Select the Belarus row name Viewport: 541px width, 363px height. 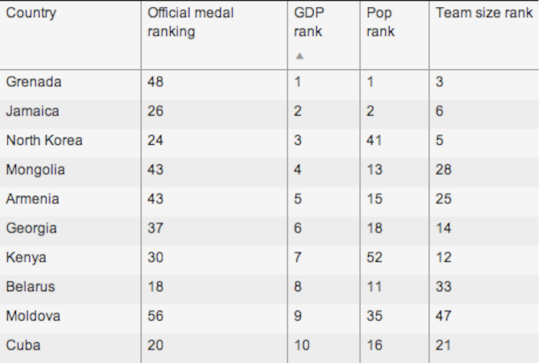(x=30, y=287)
